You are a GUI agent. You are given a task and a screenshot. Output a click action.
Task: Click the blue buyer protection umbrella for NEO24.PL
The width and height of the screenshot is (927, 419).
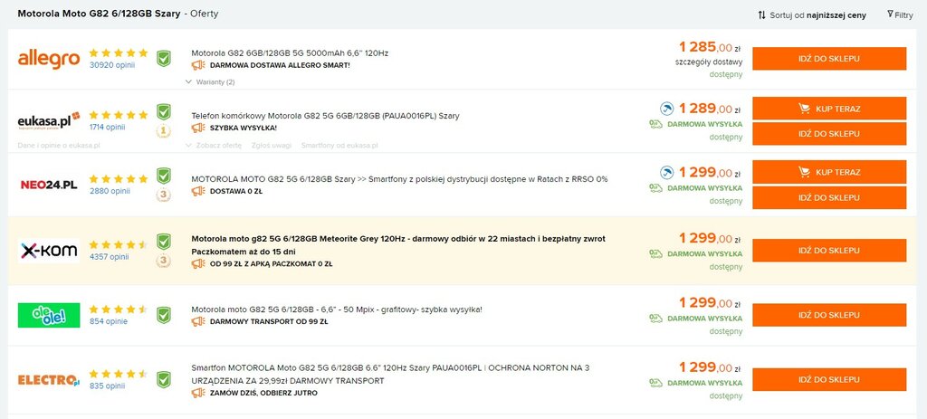pyautogui.click(x=667, y=172)
